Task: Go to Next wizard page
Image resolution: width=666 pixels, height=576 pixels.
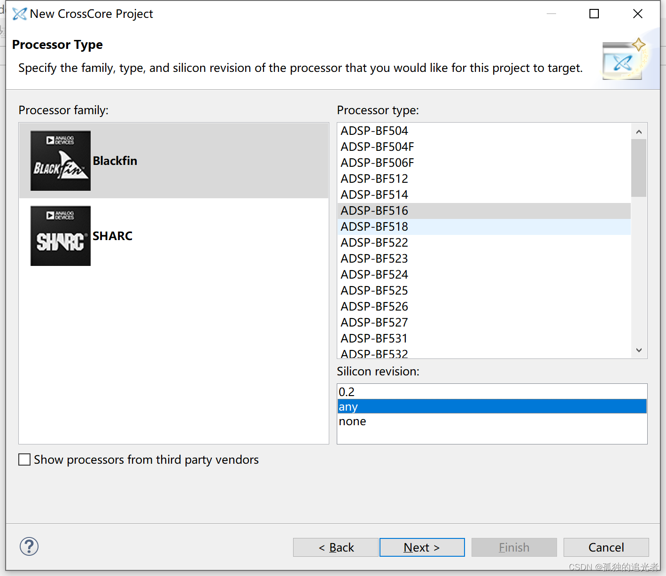Action: [x=422, y=547]
